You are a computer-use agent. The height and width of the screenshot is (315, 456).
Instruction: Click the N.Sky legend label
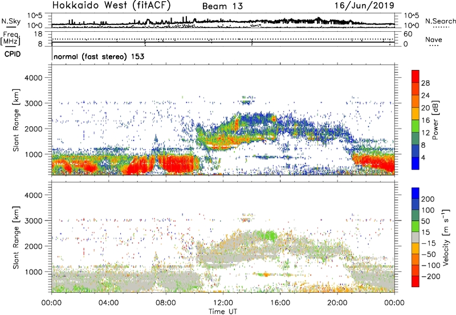pyautogui.click(x=11, y=21)
